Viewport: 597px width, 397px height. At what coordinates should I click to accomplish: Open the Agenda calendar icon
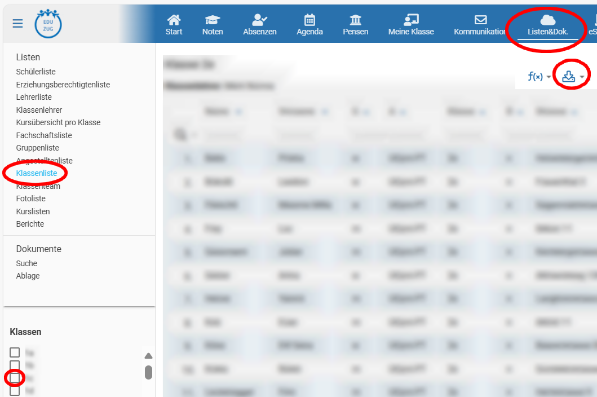pyautogui.click(x=309, y=20)
